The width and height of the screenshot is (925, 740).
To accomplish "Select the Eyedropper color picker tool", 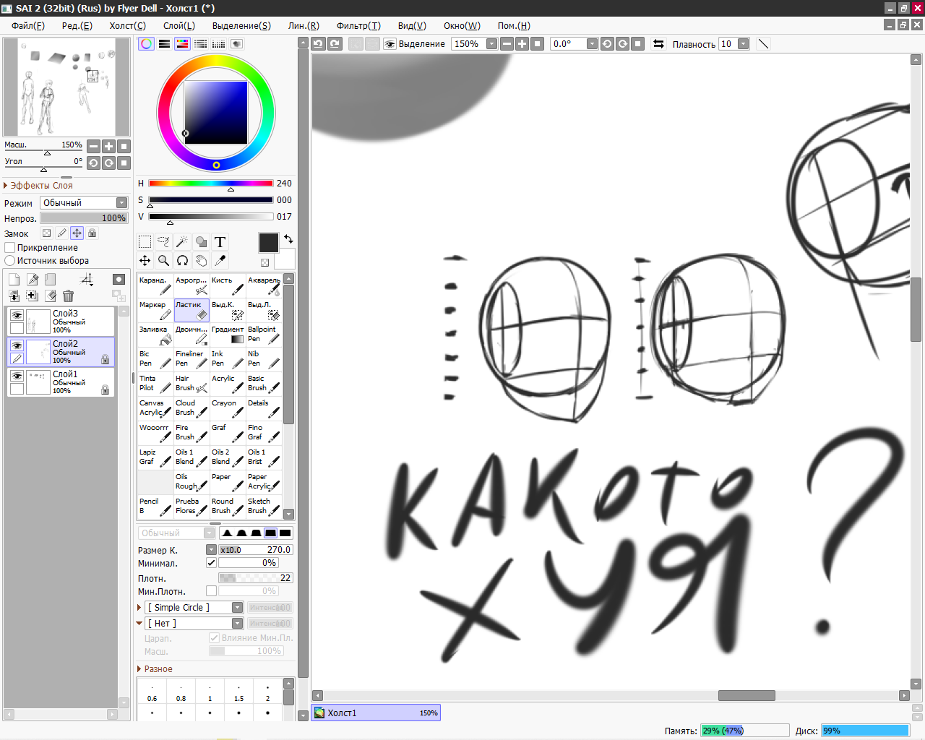I will (x=220, y=260).
